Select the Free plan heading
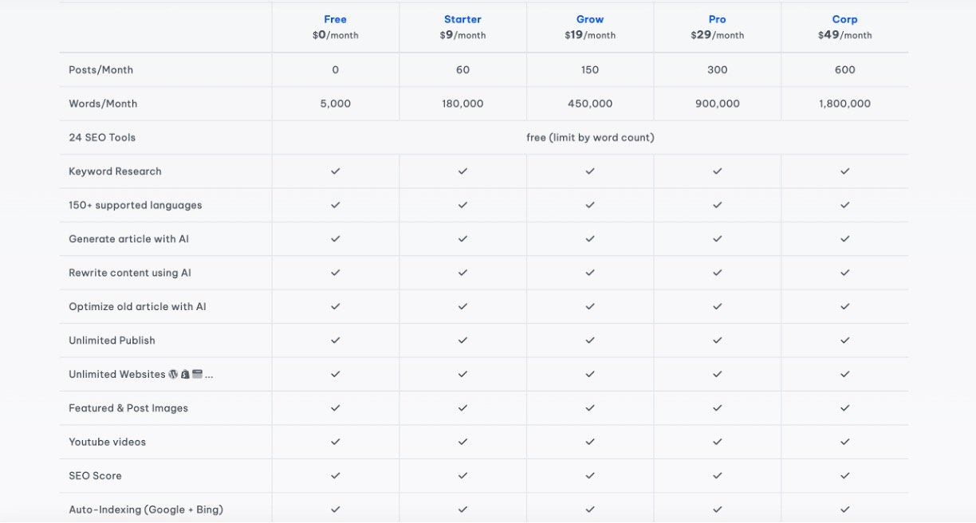This screenshot has width=976, height=523. pyautogui.click(x=335, y=19)
